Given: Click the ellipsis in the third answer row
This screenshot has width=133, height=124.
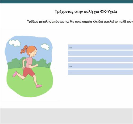Looking at the screenshot, I should (x=71, y=60).
